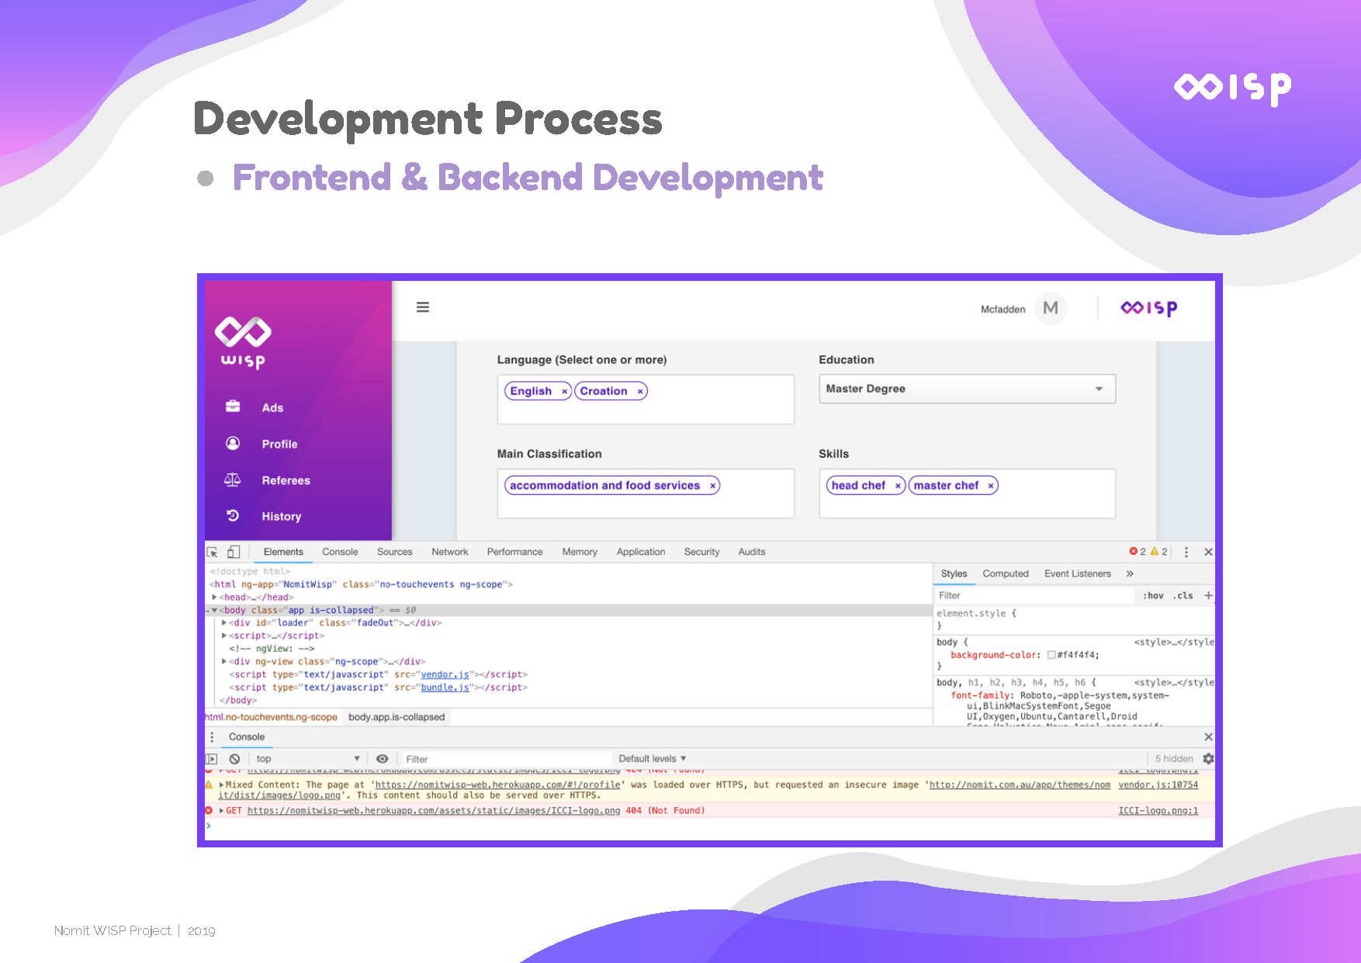Open Ads via briefcase icon
1361x963 pixels.
click(233, 407)
